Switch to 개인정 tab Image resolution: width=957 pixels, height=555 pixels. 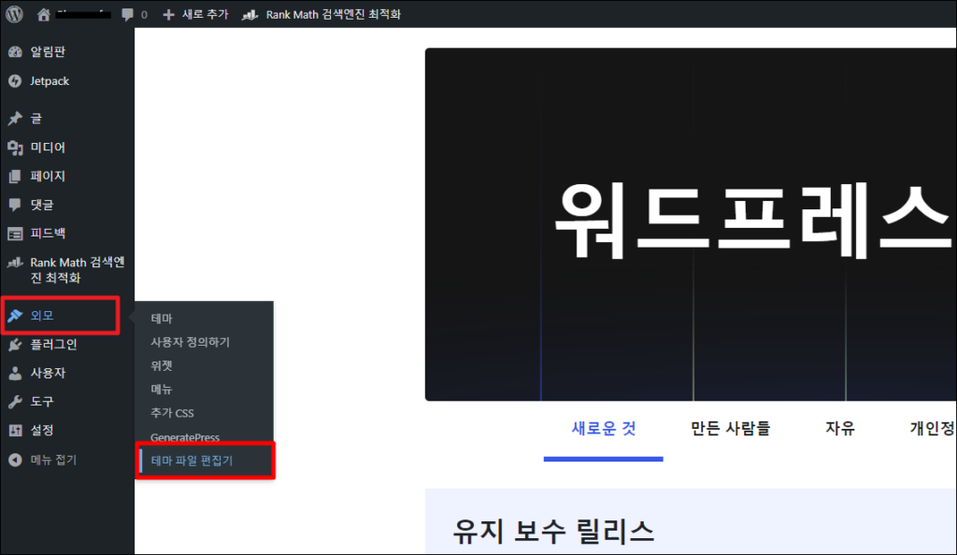(x=932, y=429)
